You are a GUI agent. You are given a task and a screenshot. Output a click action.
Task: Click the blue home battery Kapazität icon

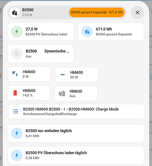(87, 32)
